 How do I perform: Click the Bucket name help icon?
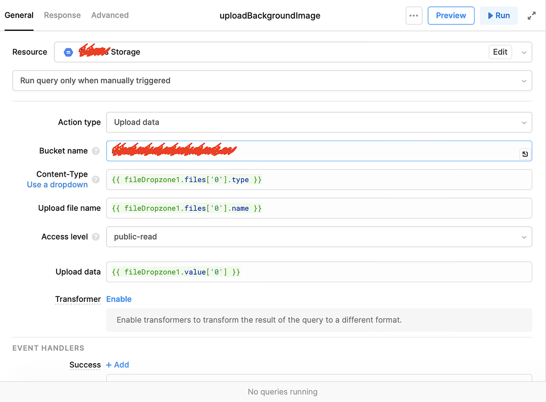(x=95, y=151)
